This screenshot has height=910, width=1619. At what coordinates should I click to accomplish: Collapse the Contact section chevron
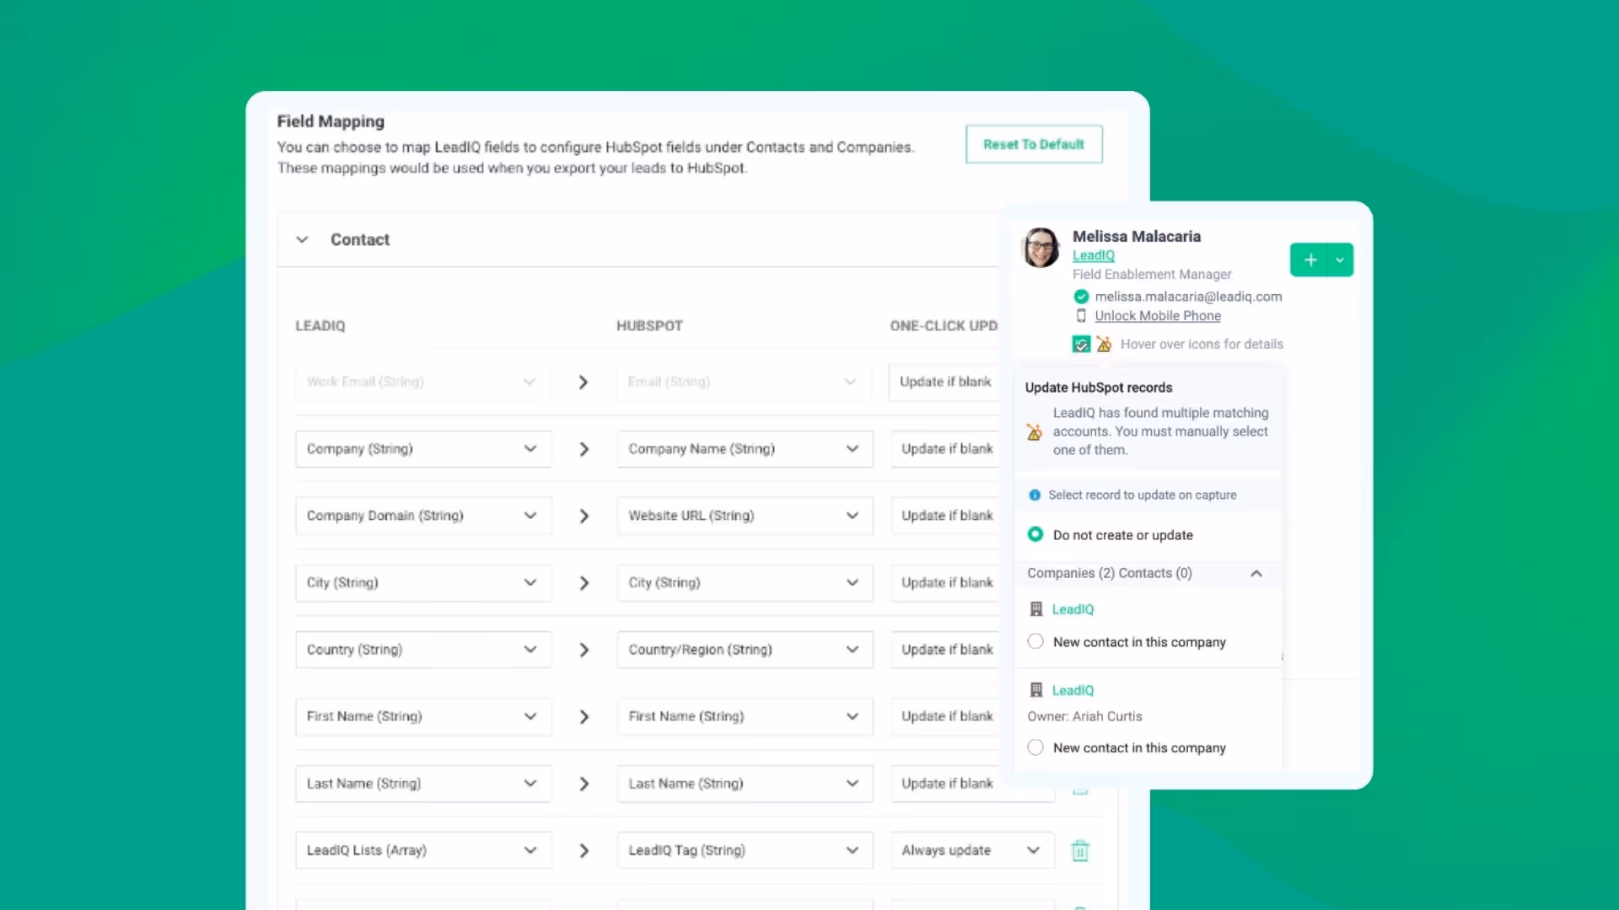click(x=302, y=240)
